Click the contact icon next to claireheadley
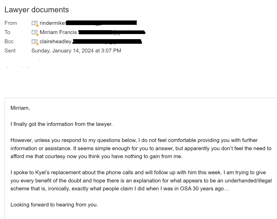277x219 pixels. [x=35, y=41]
